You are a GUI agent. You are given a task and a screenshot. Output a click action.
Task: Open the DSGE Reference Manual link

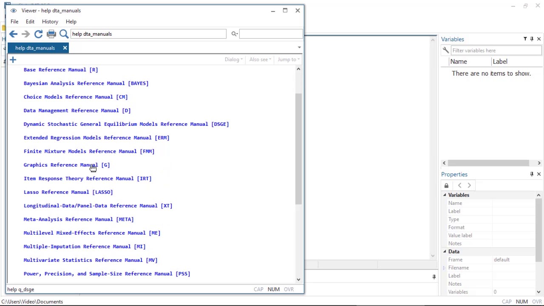126,124
